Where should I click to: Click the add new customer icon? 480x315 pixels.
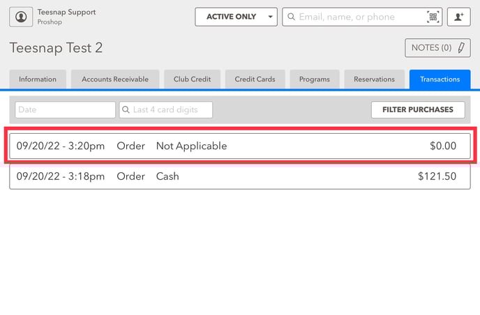click(458, 17)
